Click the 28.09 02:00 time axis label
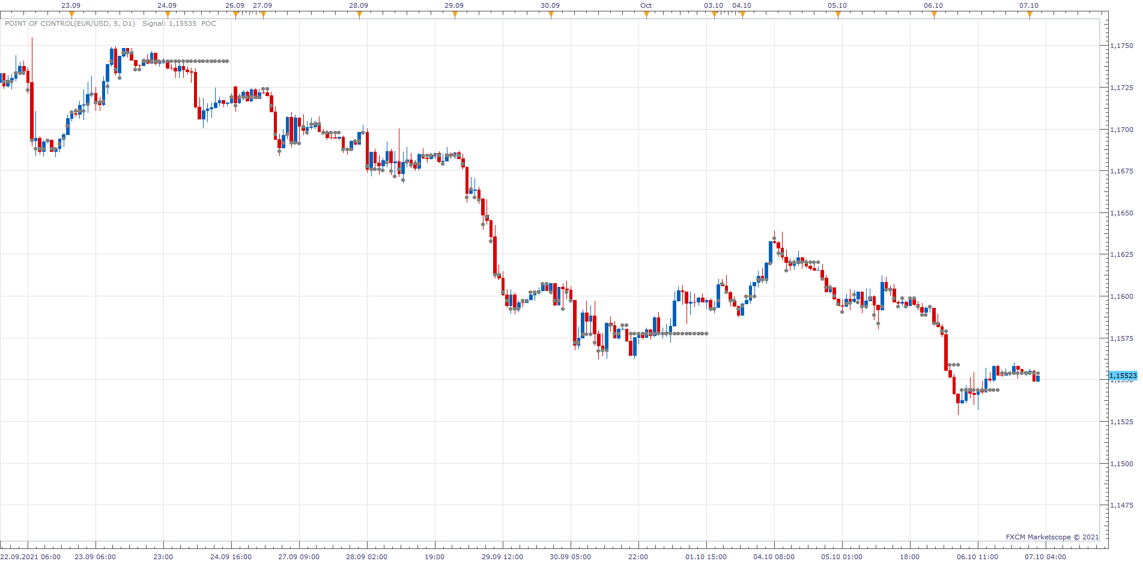This screenshot has height=564, width=1143. [367, 557]
